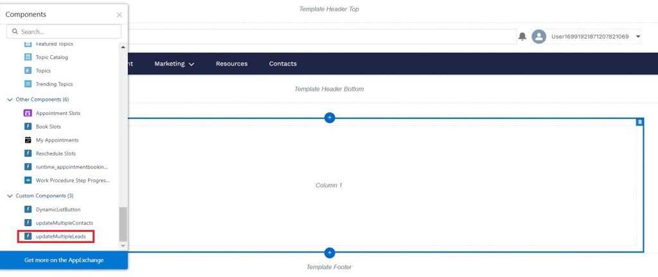This screenshot has width=658, height=277.
Task: Open the Resources navigation item
Action: tap(231, 64)
